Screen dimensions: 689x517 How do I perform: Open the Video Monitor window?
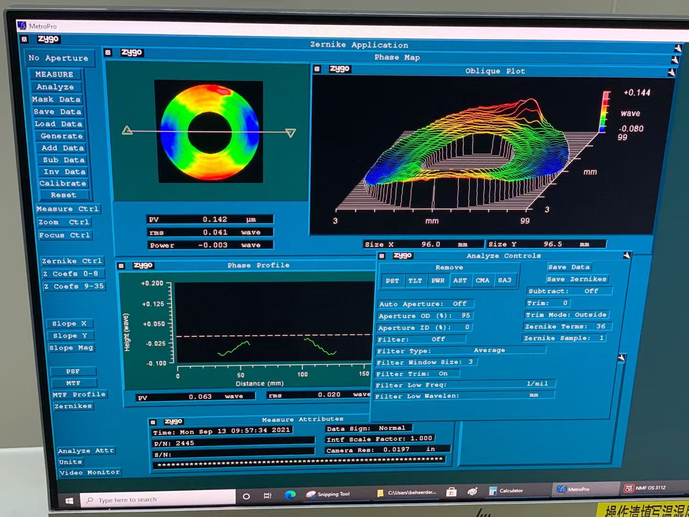89,472
